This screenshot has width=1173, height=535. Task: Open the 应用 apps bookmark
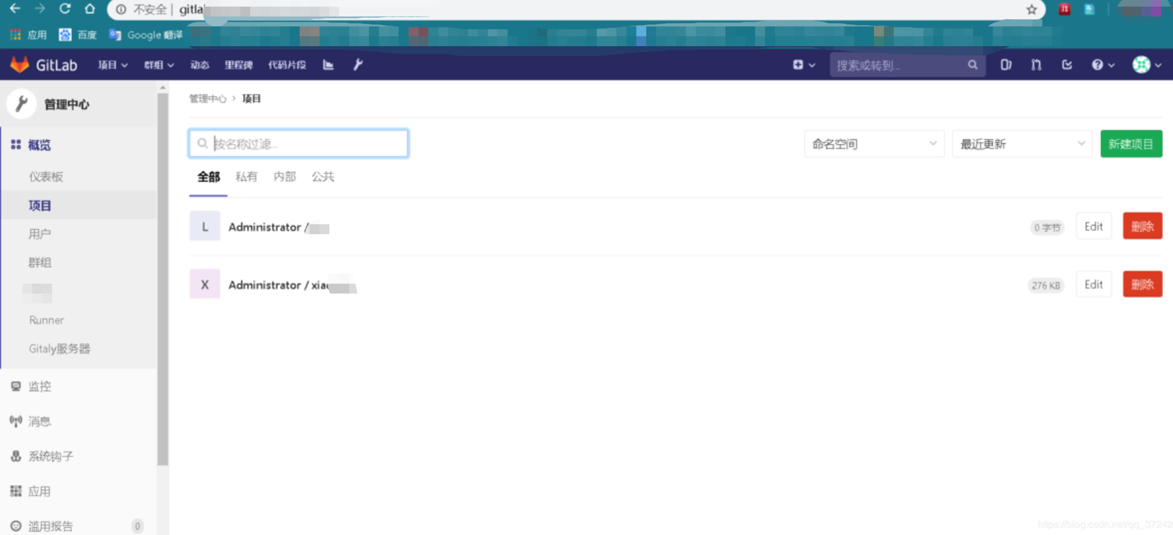[28, 35]
